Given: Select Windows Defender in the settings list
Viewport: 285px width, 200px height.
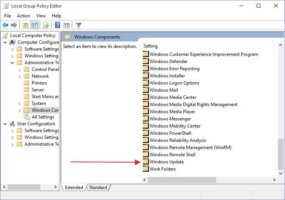Looking at the screenshot, I should point(168,62).
